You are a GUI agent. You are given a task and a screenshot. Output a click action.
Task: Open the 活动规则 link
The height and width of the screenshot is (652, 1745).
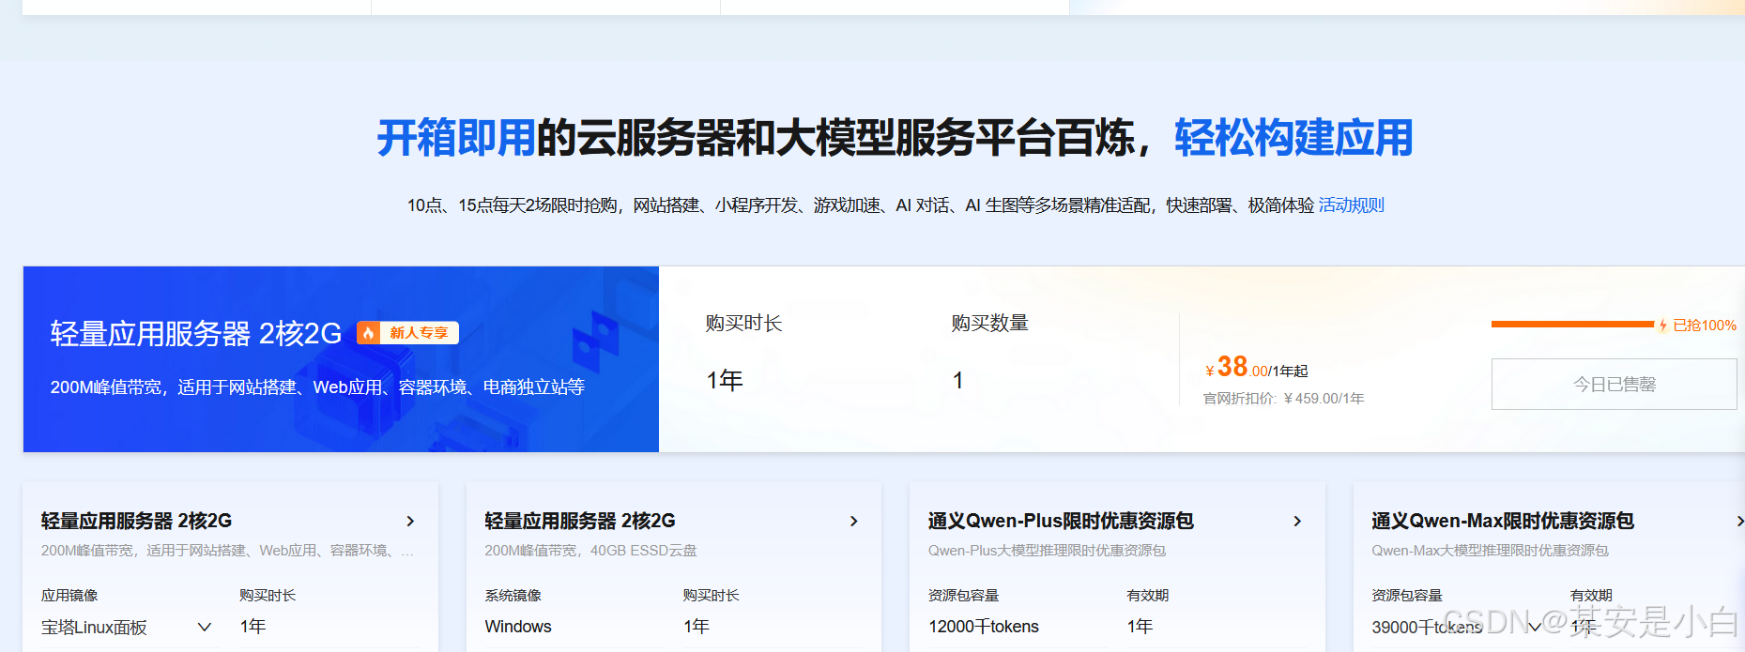point(1351,205)
